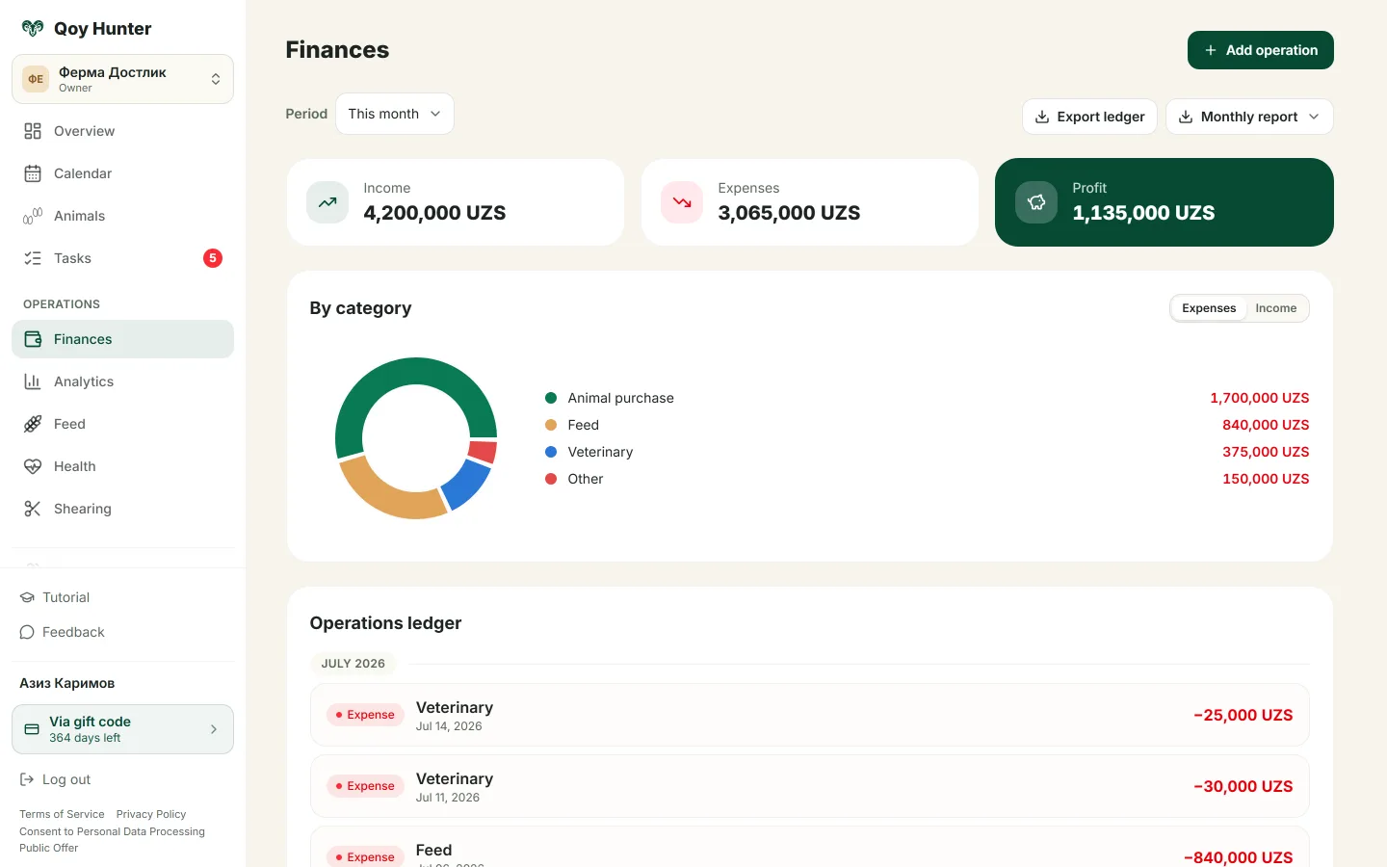Open the Jul 14 Veterinary ledger entry

click(x=810, y=715)
